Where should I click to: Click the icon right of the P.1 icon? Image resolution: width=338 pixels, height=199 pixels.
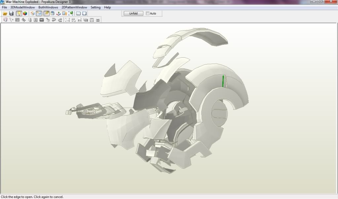coord(86,20)
